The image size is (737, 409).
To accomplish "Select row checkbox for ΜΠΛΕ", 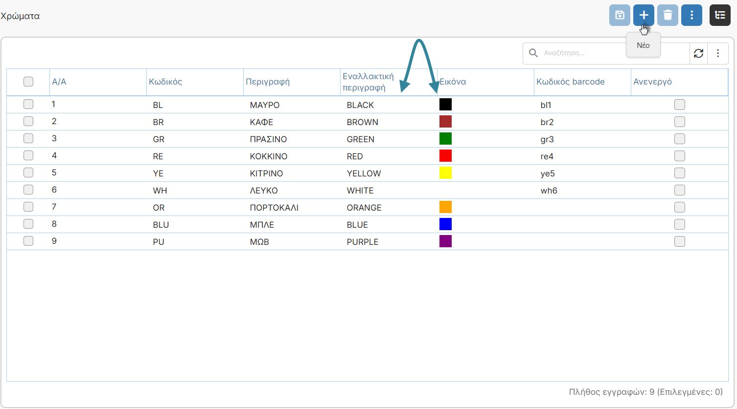I will [28, 224].
